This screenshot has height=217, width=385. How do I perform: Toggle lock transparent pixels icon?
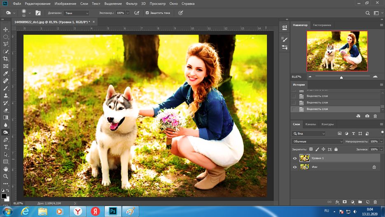311,149
